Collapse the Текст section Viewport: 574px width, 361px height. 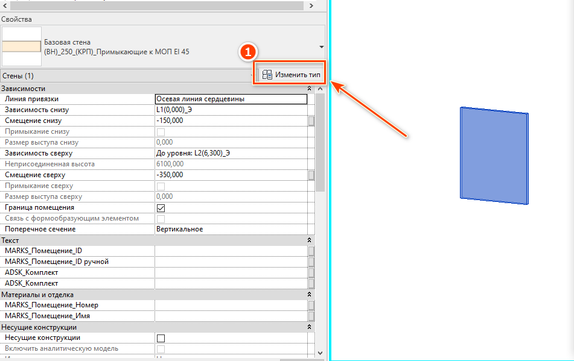tap(310, 240)
